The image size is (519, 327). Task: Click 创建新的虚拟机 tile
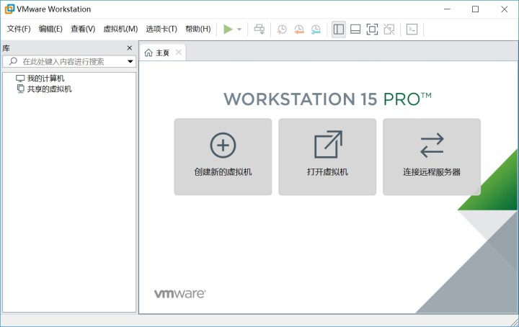click(x=223, y=157)
